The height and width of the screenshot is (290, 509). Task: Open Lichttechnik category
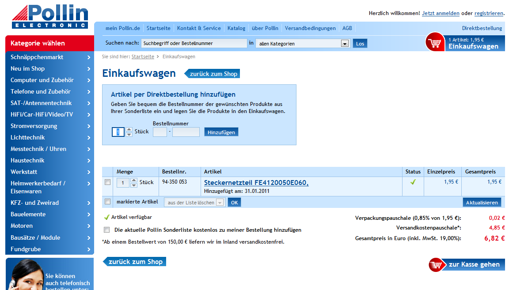[49, 137]
